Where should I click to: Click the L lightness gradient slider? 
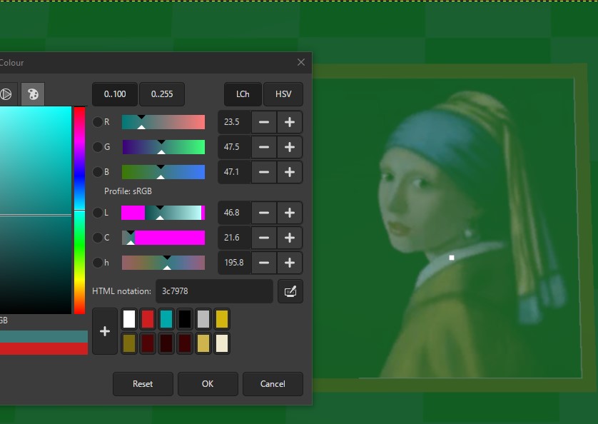pyautogui.click(x=163, y=213)
